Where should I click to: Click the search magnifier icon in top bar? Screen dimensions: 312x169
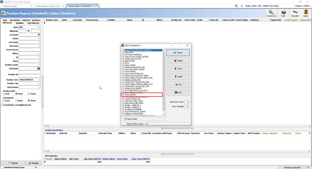tap(236, 6)
